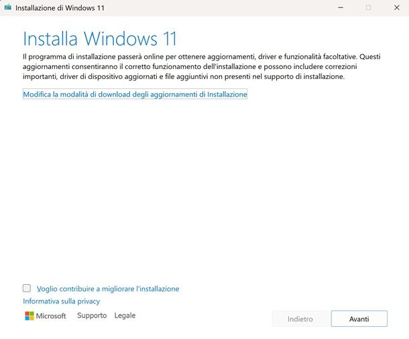Viewport: 409px width, 339px height.
Task: Open the Legale link
Action: tap(125, 316)
